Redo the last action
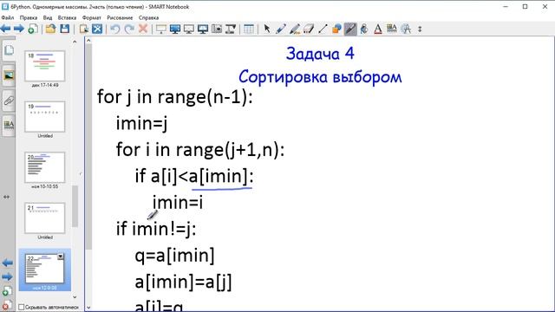 tap(129, 29)
